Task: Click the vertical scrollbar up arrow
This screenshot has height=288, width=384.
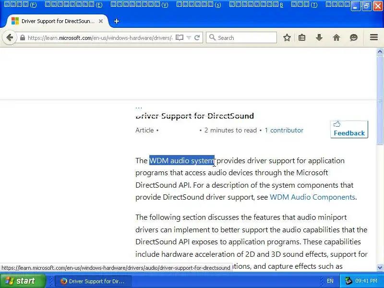Action: [380, 51]
